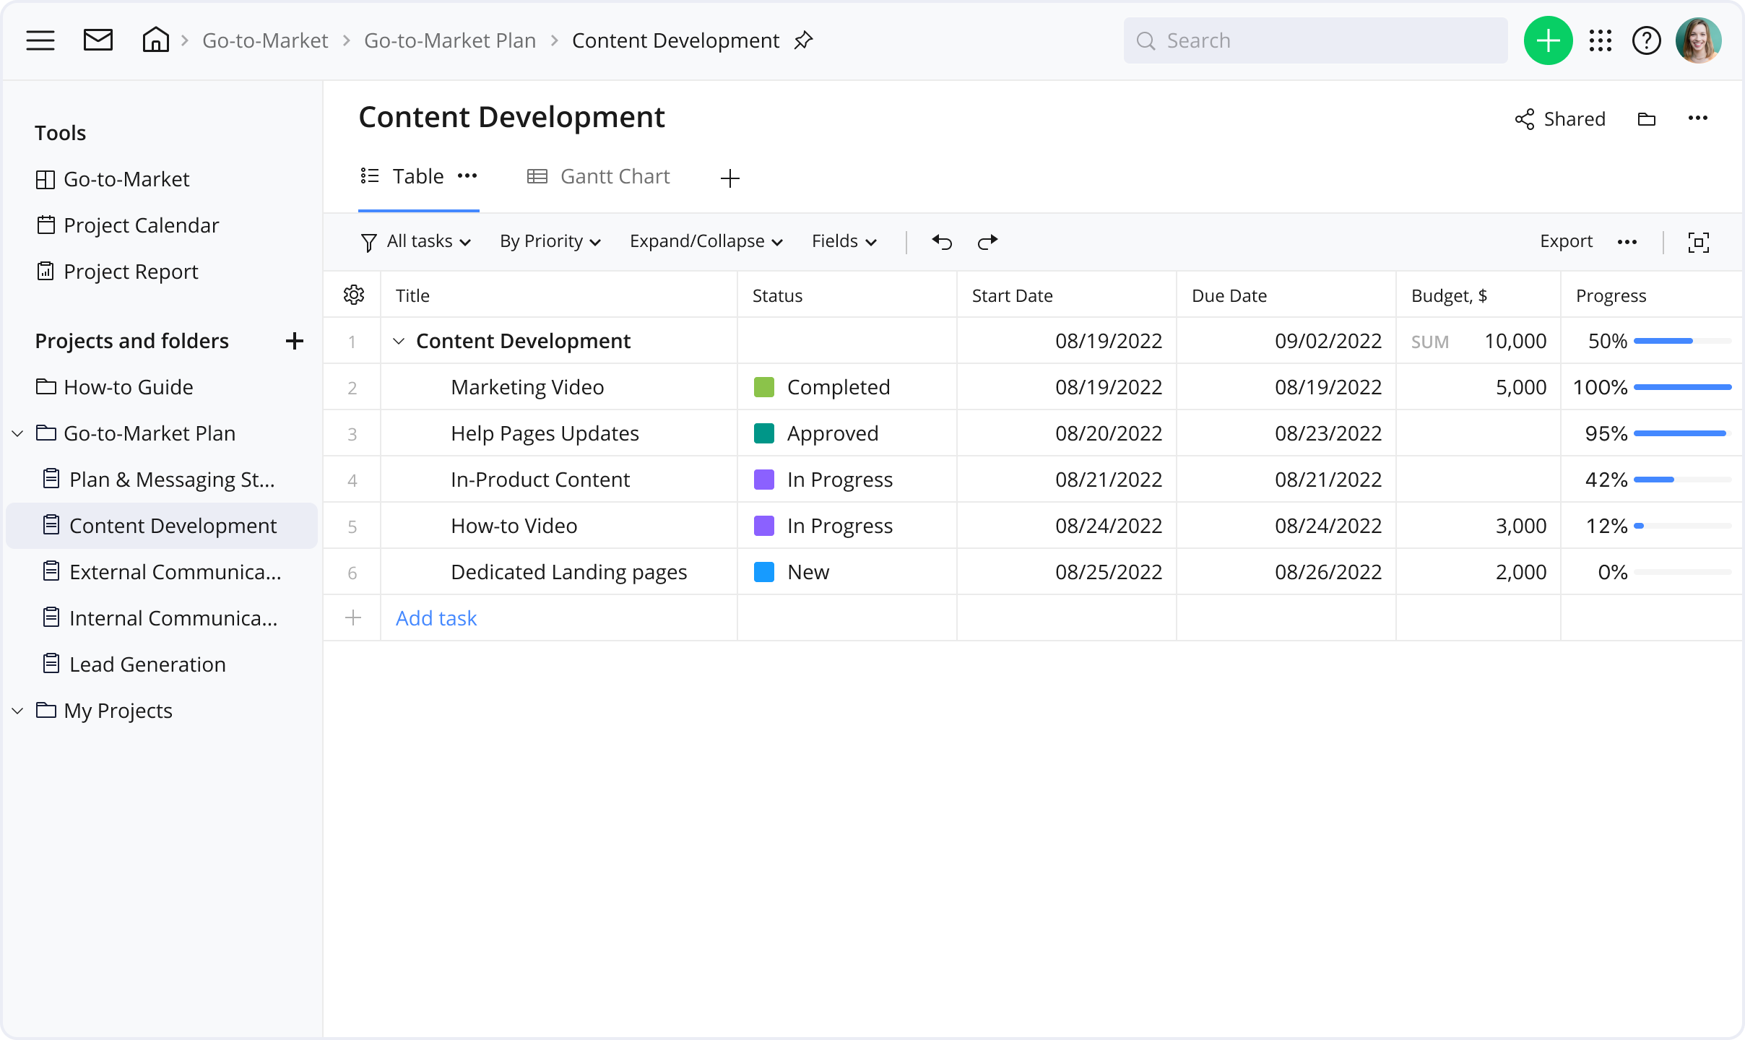Click the Start Date column header
Image resolution: width=1745 pixels, height=1040 pixels.
[x=1066, y=295]
